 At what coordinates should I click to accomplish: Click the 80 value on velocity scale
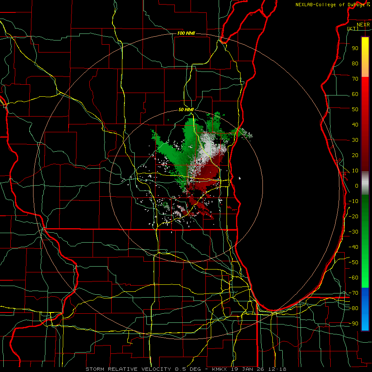click(x=355, y=63)
